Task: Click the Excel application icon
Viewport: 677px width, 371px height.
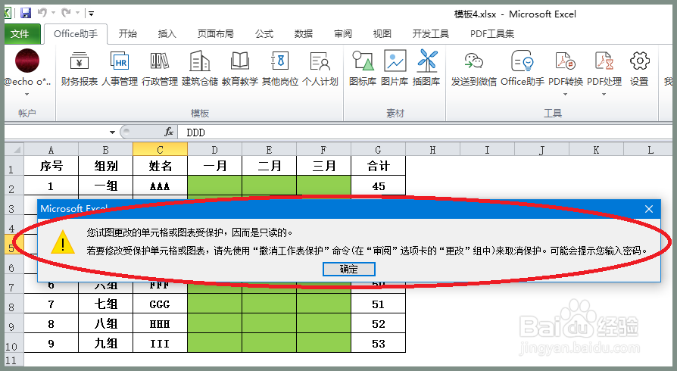Action: tap(8, 13)
